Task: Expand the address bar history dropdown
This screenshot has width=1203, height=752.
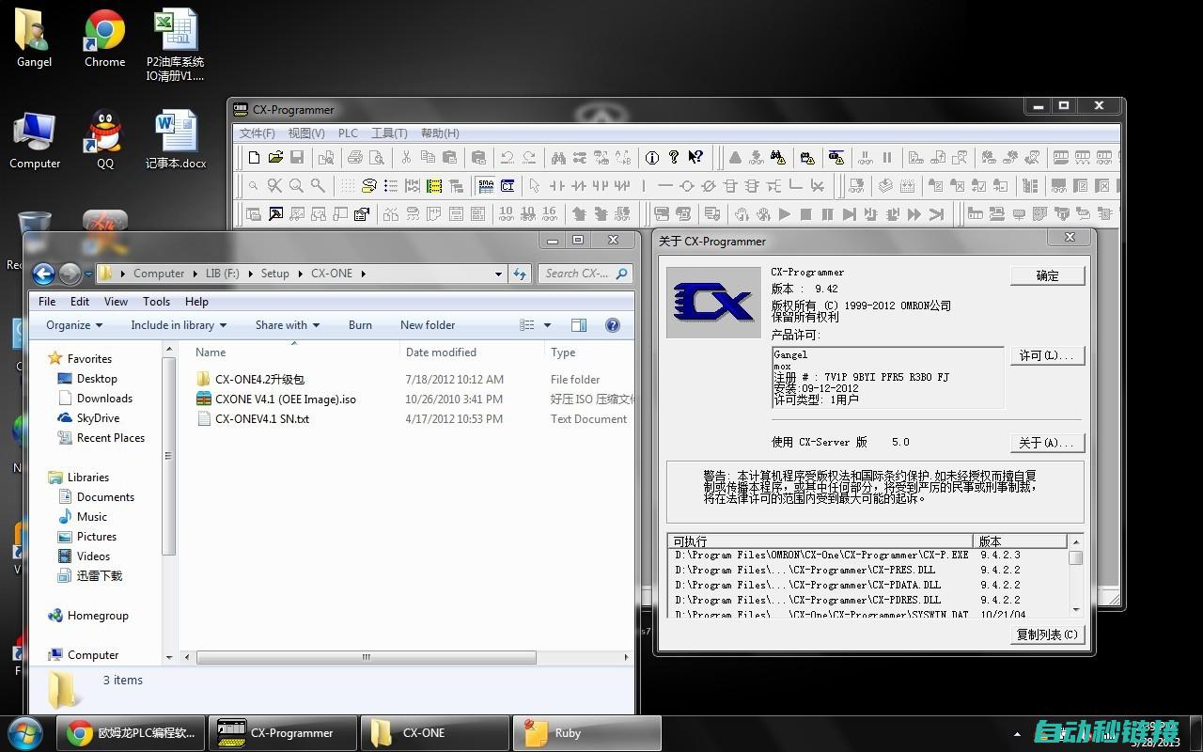Action: tap(498, 274)
